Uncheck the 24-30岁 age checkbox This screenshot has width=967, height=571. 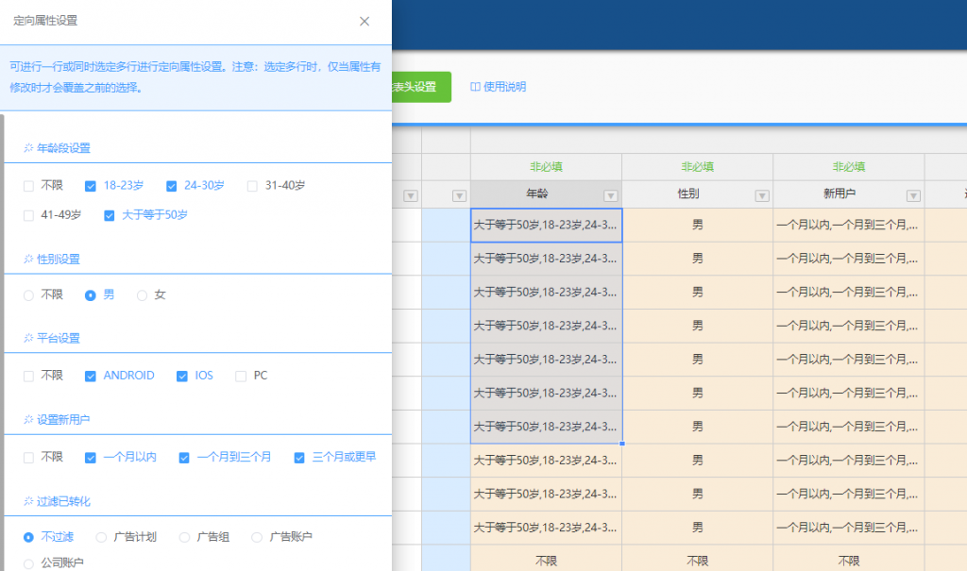[x=172, y=186]
